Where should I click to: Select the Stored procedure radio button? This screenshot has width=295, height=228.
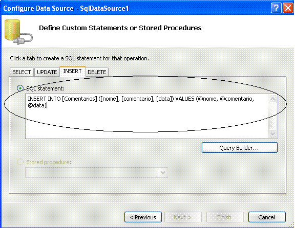[20, 162]
